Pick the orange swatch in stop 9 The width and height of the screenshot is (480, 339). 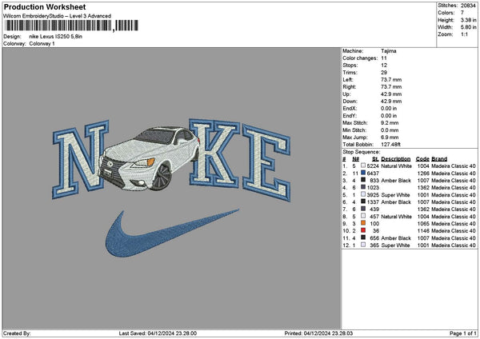pos(363,223)
